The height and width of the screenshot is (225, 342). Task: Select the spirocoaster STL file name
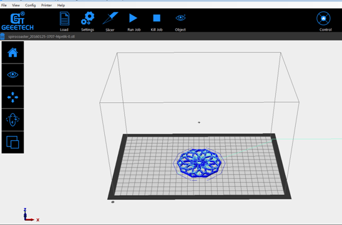point(41,37)
